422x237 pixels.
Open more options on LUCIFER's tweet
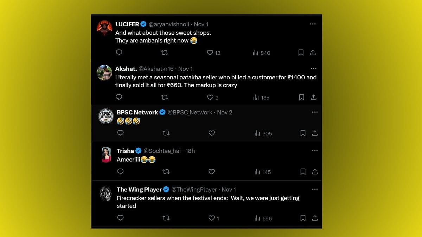(x=313, y=24)
